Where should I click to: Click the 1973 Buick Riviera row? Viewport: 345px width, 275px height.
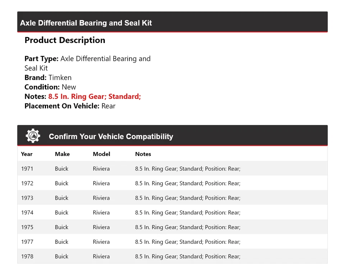[x=172, y=198]
